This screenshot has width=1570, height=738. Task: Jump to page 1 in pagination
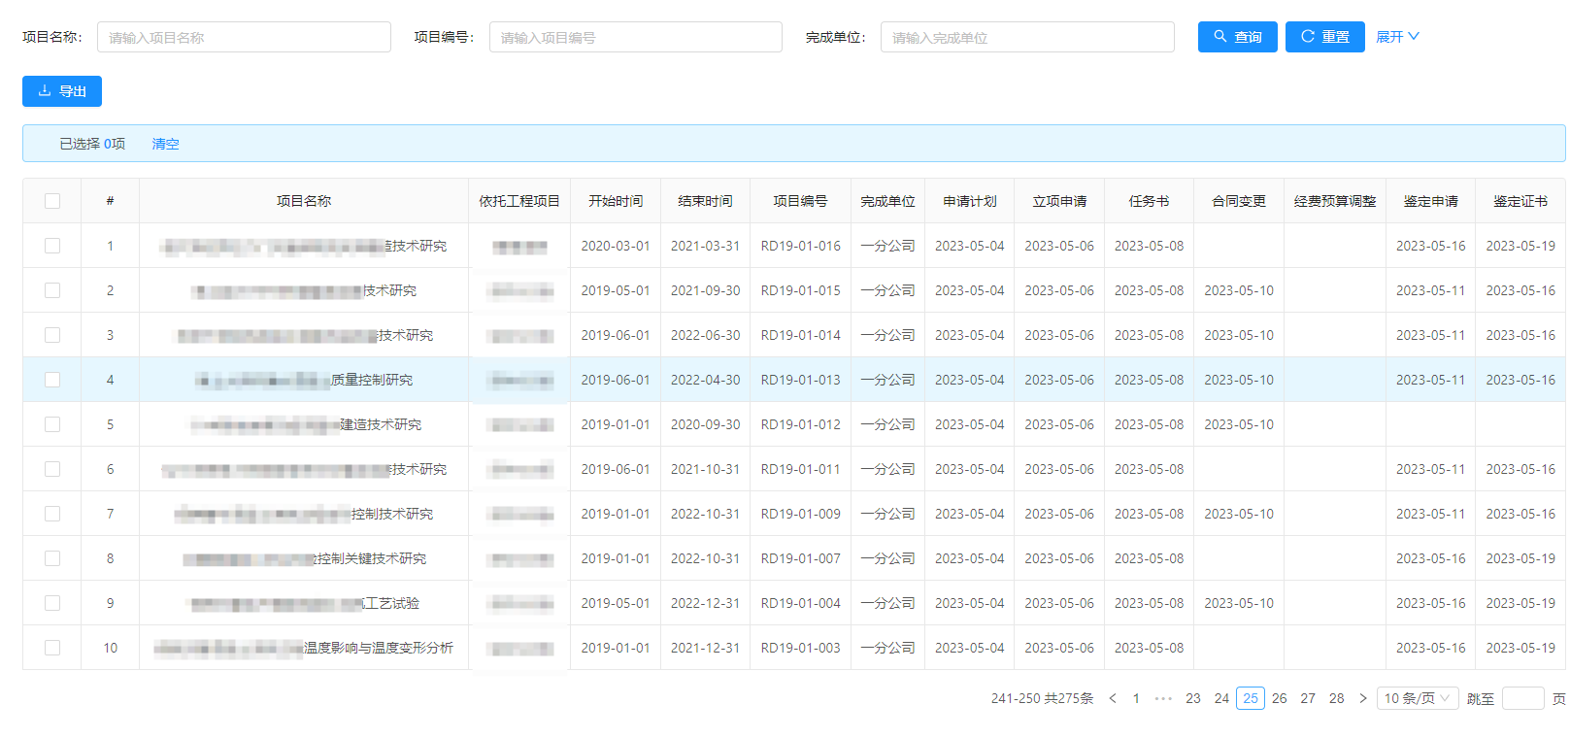1136,698
